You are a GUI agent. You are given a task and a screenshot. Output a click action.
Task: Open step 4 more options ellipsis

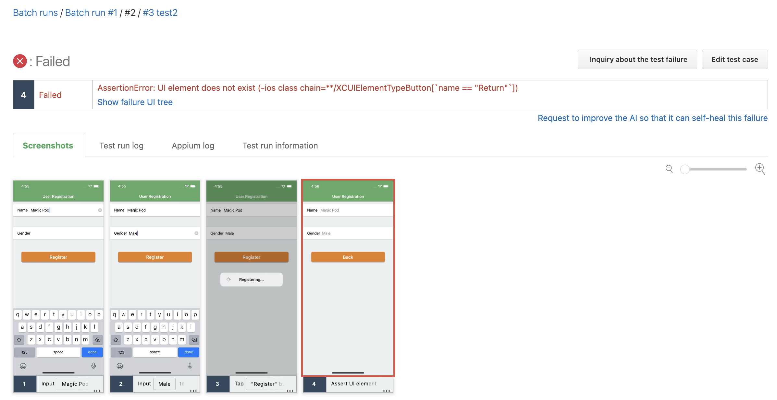tap(386, 391)
